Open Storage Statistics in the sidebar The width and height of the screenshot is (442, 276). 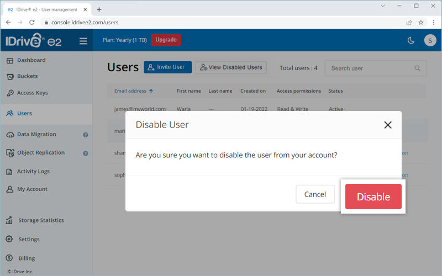[41, 220]
